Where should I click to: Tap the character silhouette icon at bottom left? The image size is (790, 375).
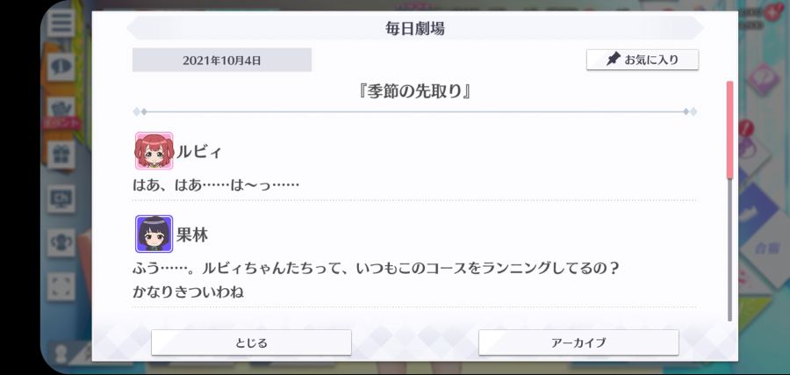click(x=61, y=353)
